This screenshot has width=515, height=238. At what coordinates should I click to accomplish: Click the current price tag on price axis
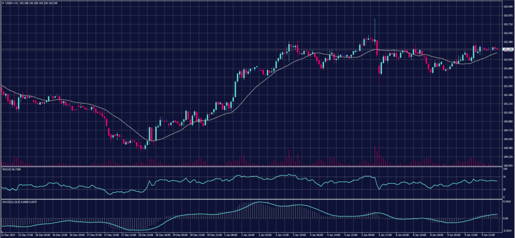tap(507, 49)
